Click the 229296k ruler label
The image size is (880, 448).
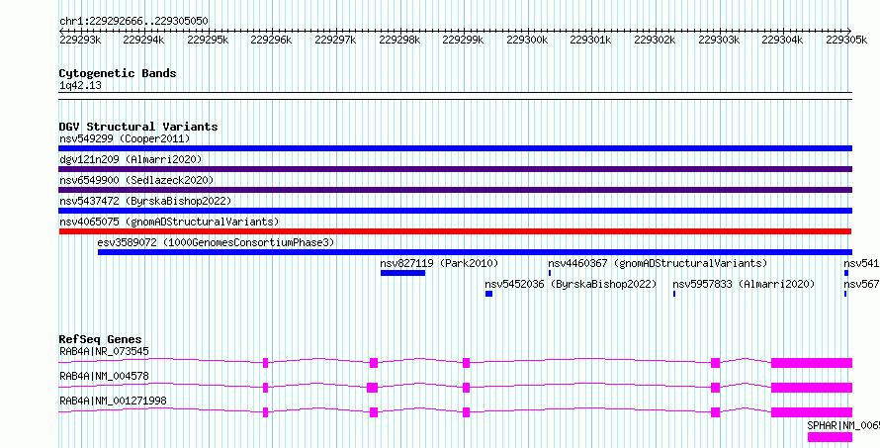[272, 40]
